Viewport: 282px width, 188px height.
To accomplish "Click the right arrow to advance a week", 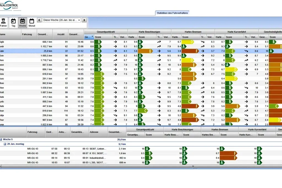I will (85, 20).
